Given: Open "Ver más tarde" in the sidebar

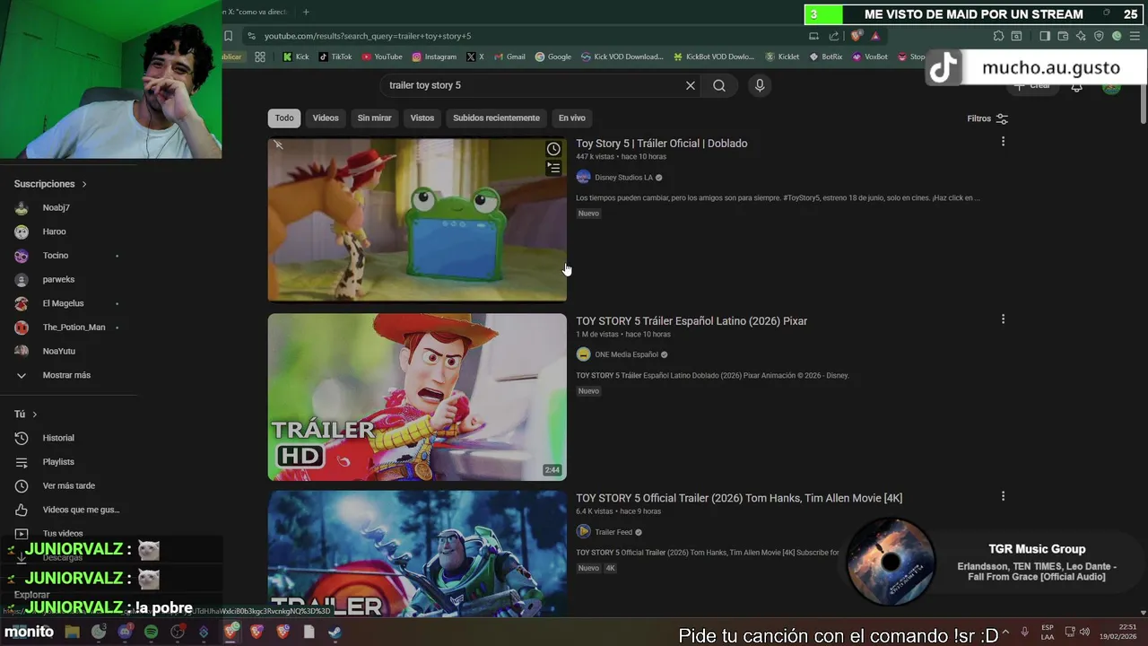Looking at the screenshot, I should [68, 485].
